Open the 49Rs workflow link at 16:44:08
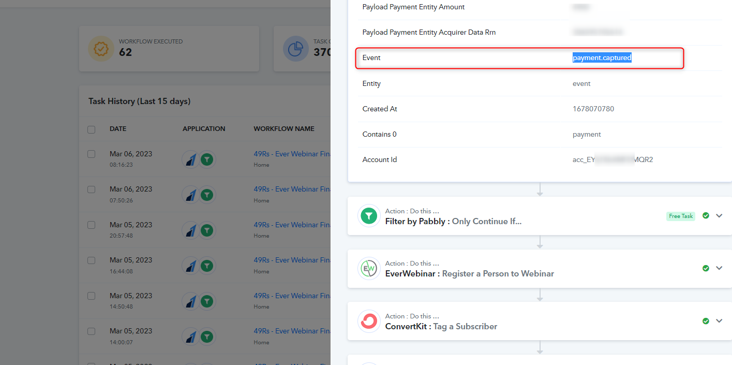Screen dimensions: 732x365 (292, 260)
